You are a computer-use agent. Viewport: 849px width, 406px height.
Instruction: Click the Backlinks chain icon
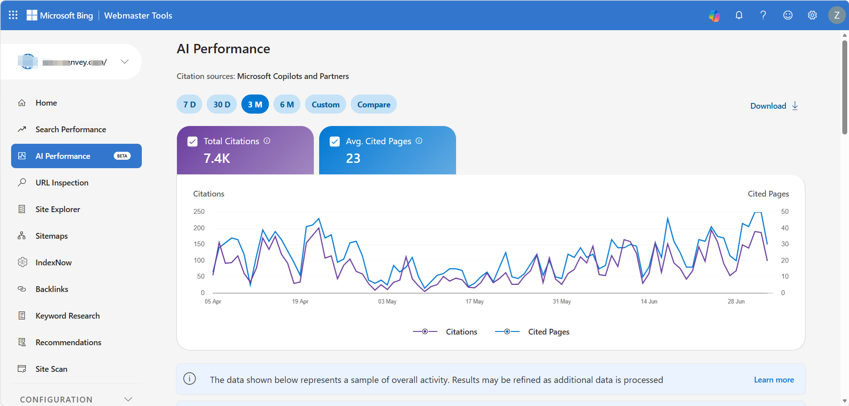(x=22, y=289)
